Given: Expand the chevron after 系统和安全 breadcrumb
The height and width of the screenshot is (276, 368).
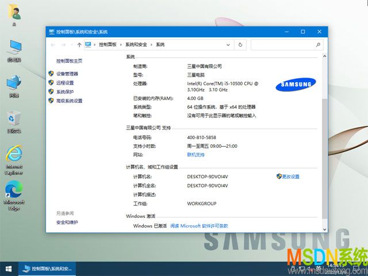Looking at the screenshot, I should (x=151, y=45).
